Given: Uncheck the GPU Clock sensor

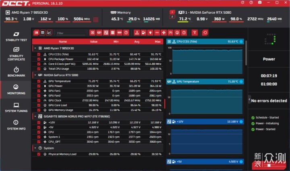Looking at the screenshot, I should pyautogui.click(x=39, y=100).
